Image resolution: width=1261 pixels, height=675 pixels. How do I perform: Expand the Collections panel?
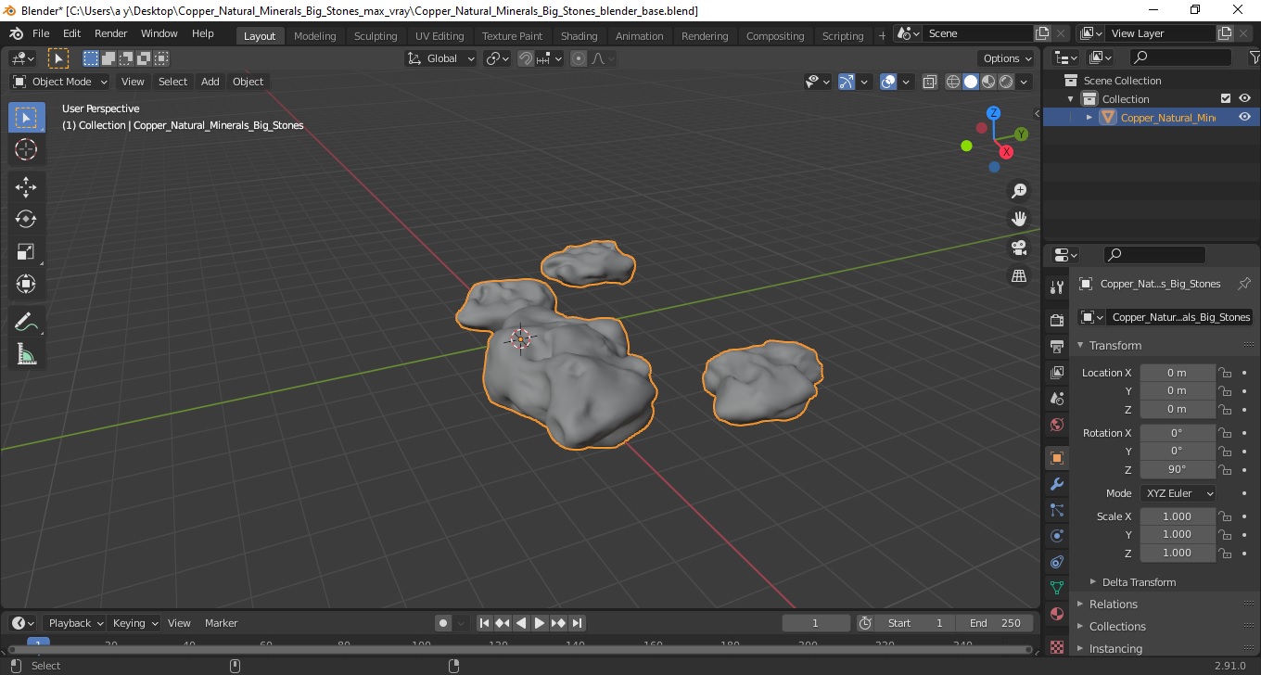point(1117,626)
